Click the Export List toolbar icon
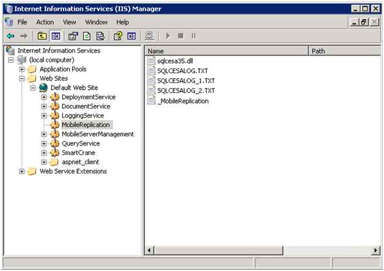 (100, 36)
